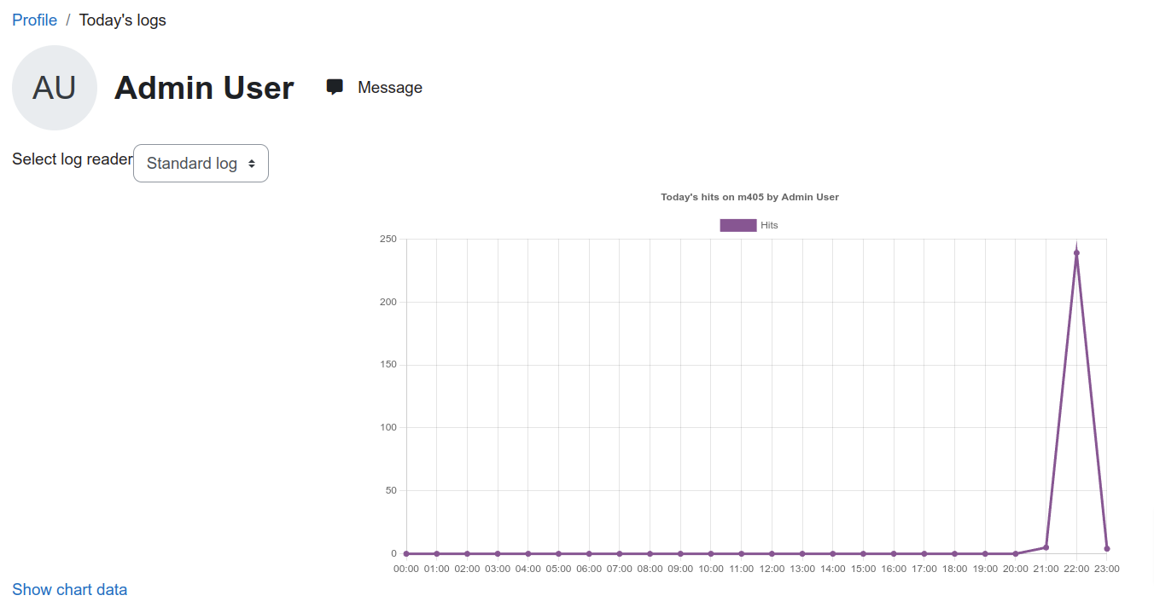Screen dimensions: 1154x607
Task: Click the dropdown arrows beside Standard log
Action: [252, 163]
